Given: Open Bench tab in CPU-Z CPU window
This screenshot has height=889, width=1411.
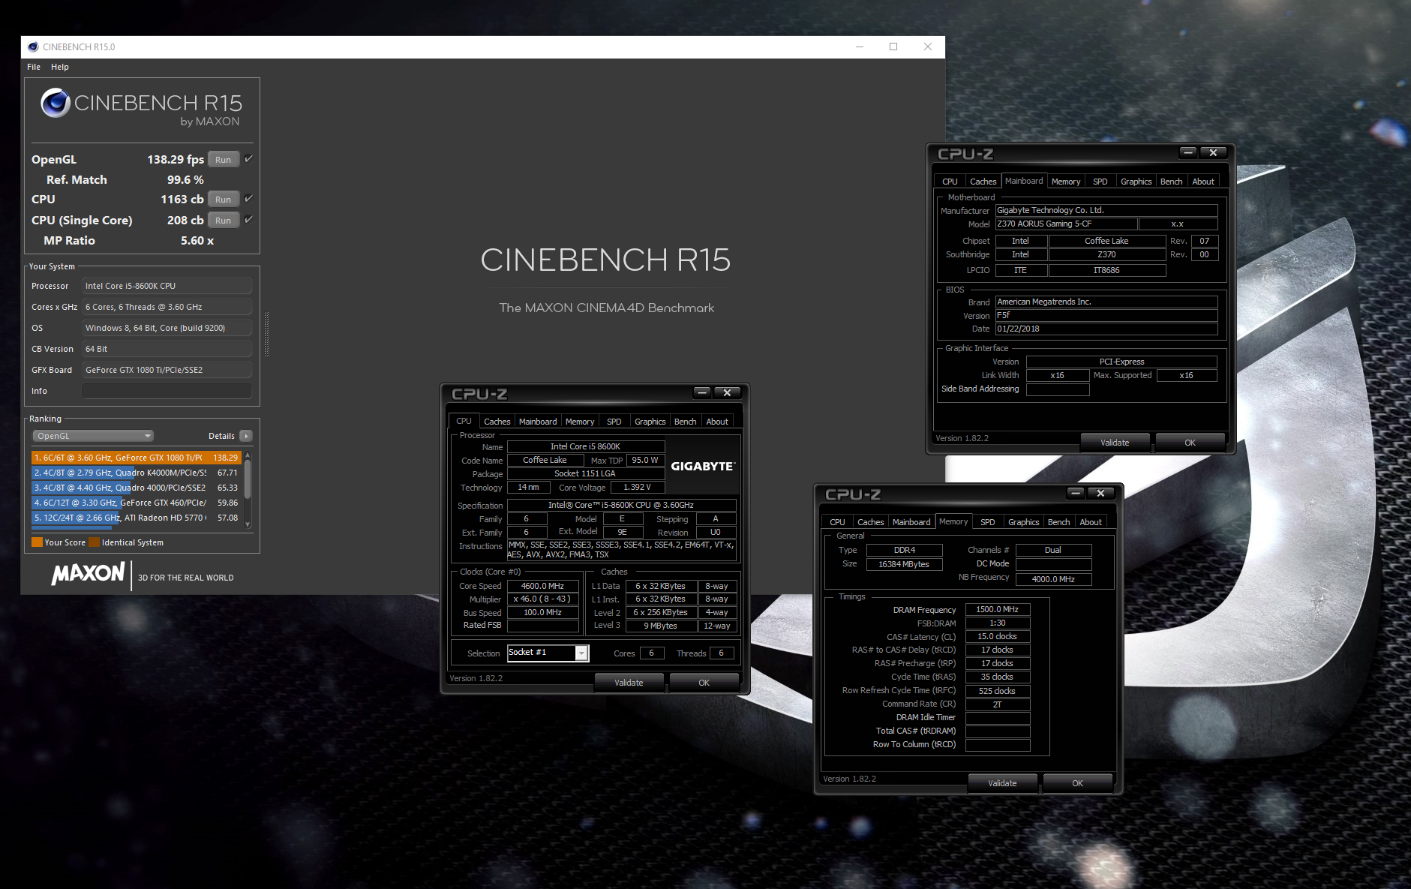Looking at the screenshot, I should coord(685,422).
